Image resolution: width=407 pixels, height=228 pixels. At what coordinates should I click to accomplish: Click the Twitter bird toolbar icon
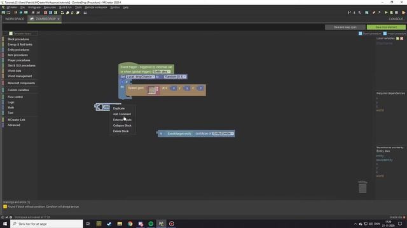[x=78, y=13]
